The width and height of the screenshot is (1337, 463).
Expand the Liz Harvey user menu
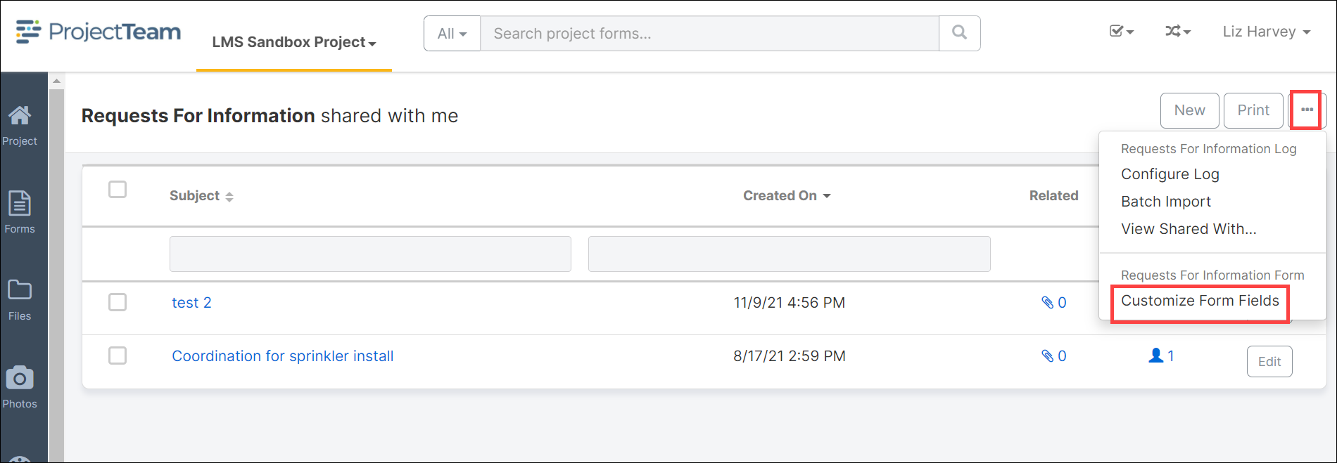pos(1266,32)
